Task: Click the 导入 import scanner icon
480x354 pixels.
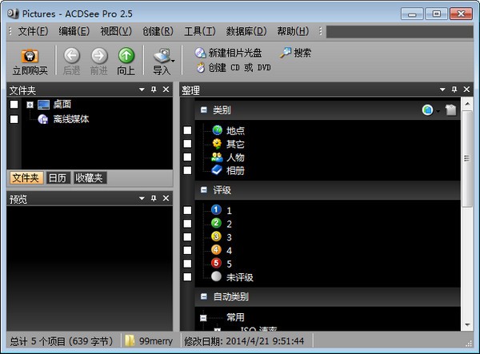Action: point(162,56)
